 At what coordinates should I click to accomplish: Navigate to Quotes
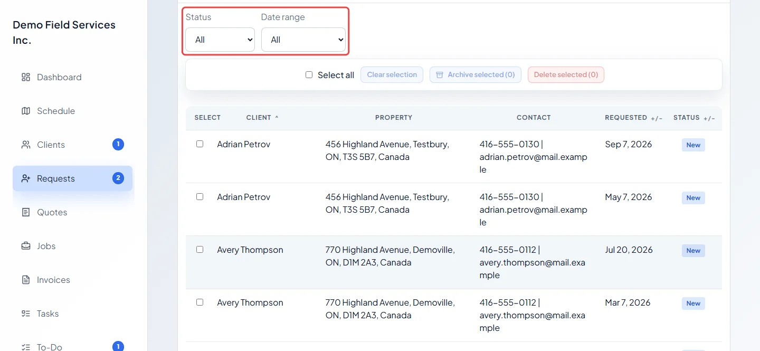(x=72, y=212)
